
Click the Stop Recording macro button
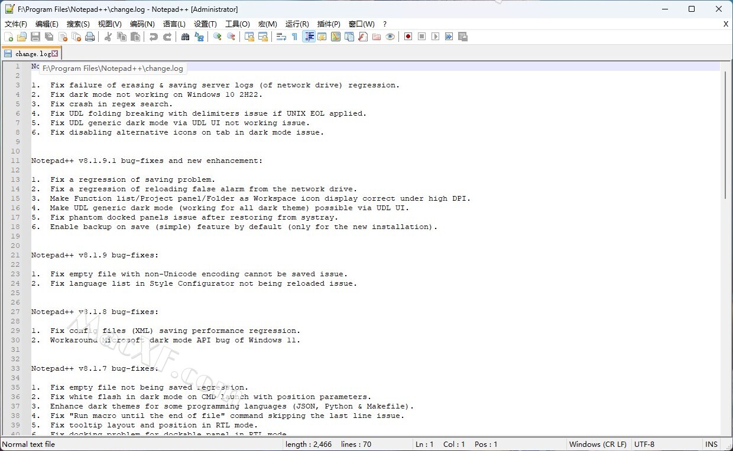coord(422,37)
